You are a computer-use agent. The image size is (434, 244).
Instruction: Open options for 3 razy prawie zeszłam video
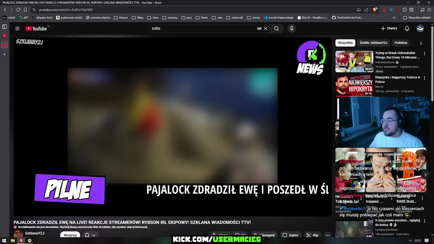[424, 221]
